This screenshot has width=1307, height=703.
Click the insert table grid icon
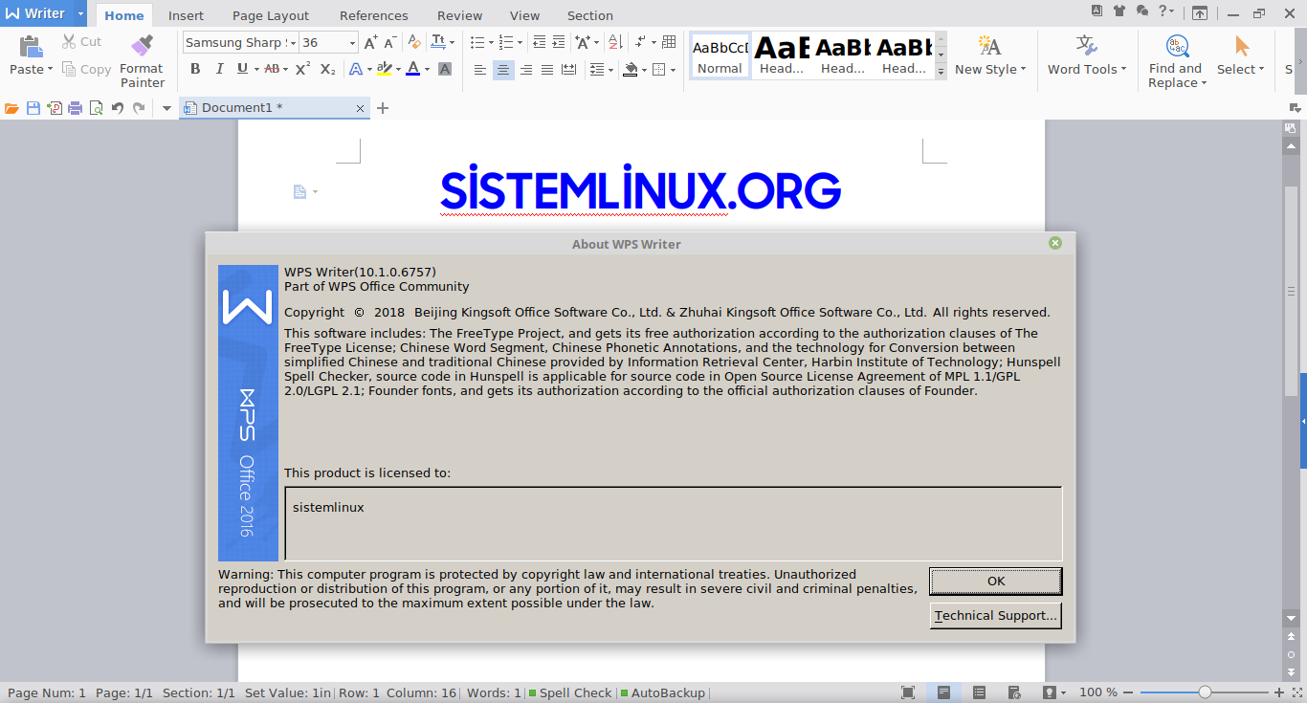click(x=669, y=42)
